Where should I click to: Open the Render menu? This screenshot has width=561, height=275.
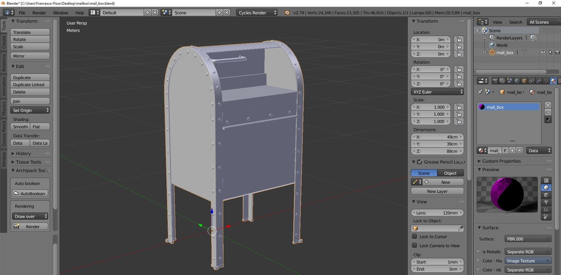point(39,13)
